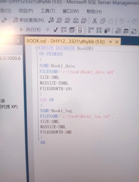Open the Undo history dropdown arrow
This screenshot has height=182, width=139.
pos(128,21)
